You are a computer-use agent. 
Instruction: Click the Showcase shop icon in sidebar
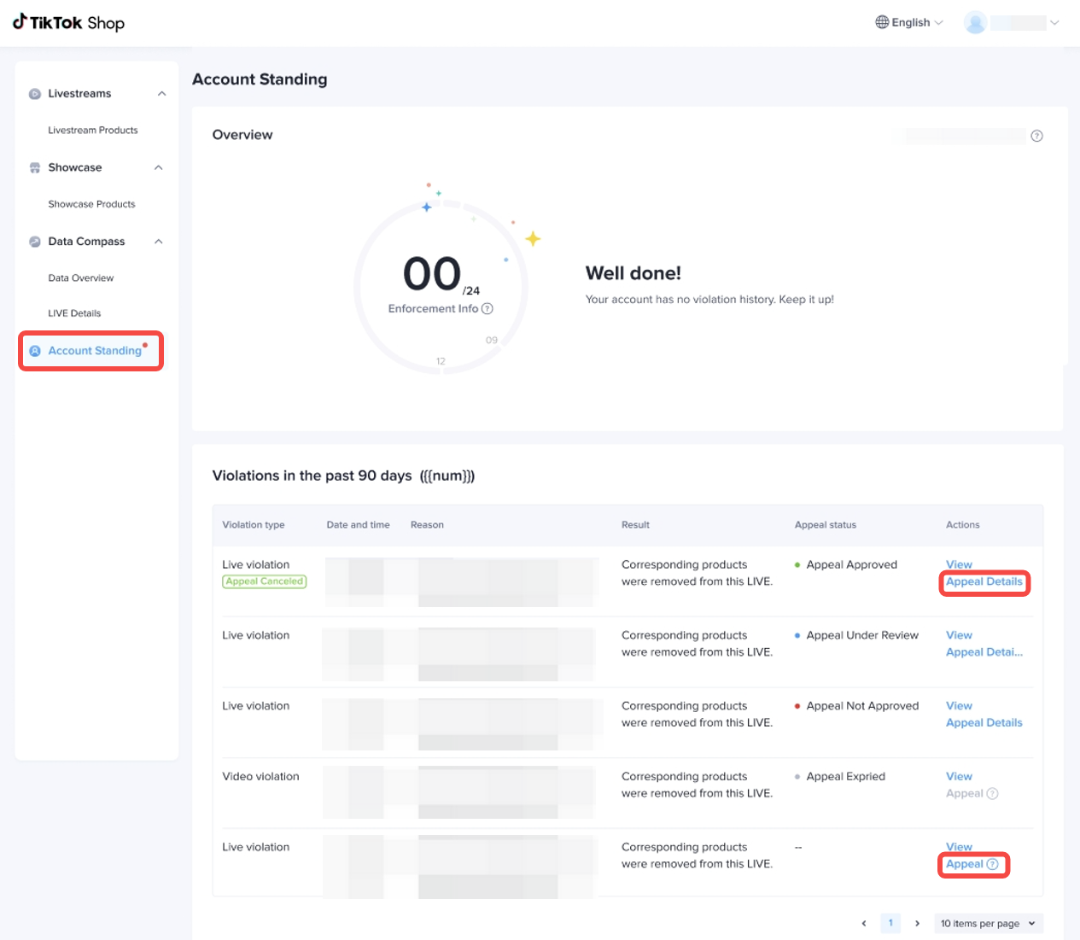click(x=35, y=168)
